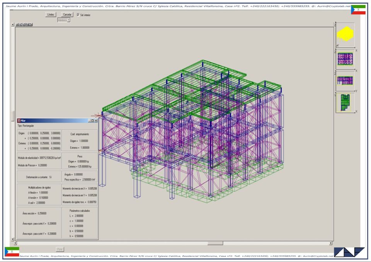The height and width of the screenshot is (262, 371).
Task: Close the Pilar properties dialog
Action: pyautogui.click(x=96, y=121)
